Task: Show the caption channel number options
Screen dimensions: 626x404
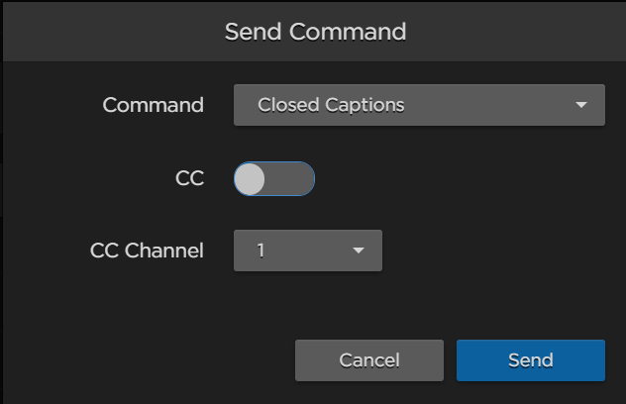Action: 307,251
